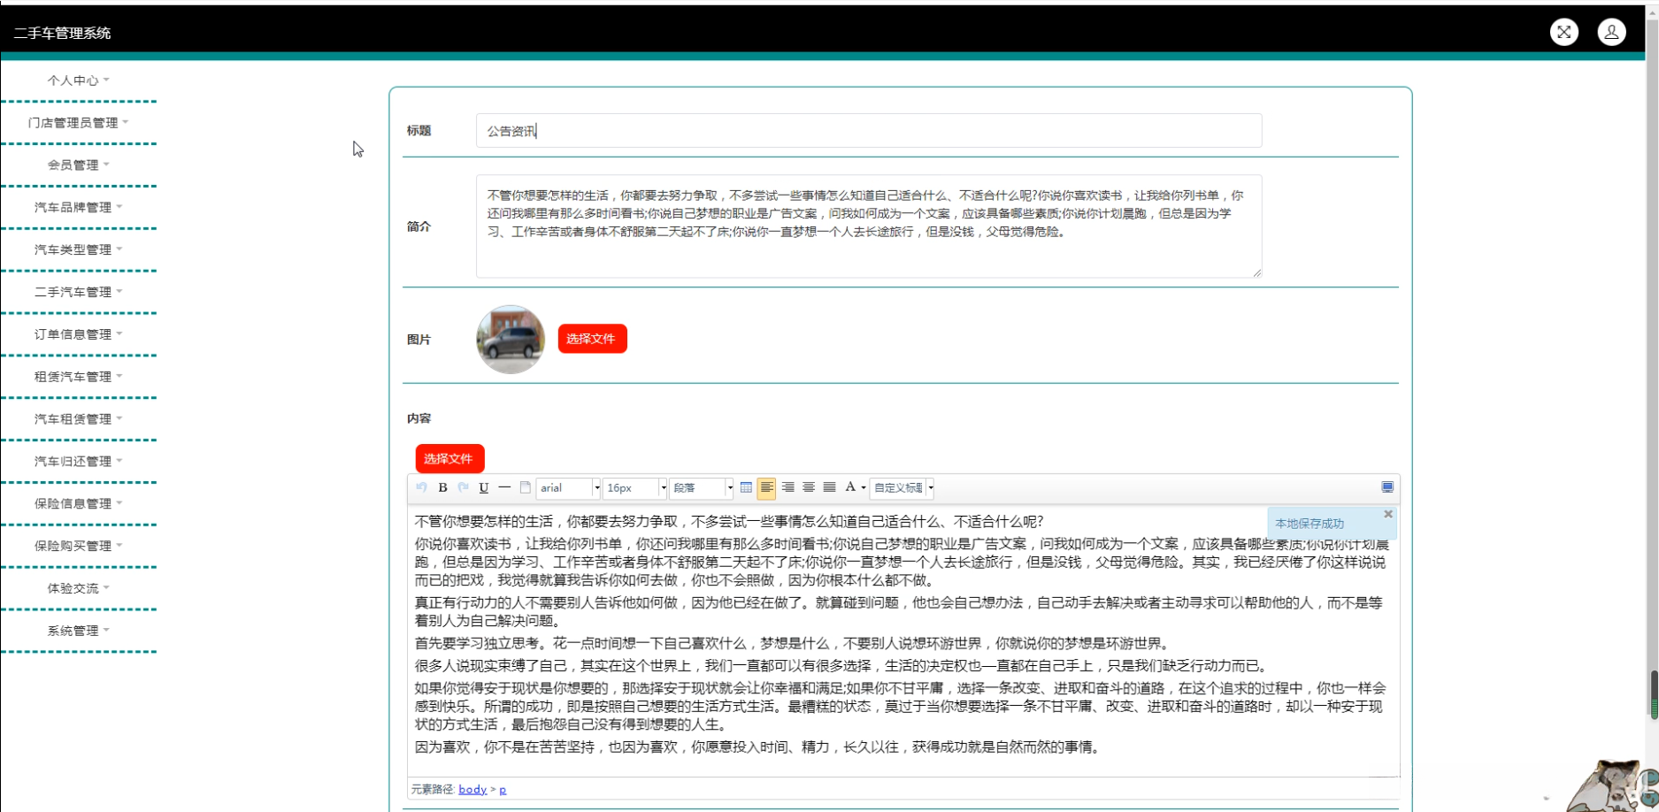
Task: Select the p element path link
Action: [x=503, y=789]
